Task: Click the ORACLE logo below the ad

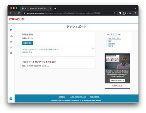Action: pyautogui.click(x=117, y=86)
